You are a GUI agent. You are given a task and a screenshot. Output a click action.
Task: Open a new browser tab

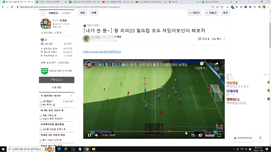click(x=236, y=2)
